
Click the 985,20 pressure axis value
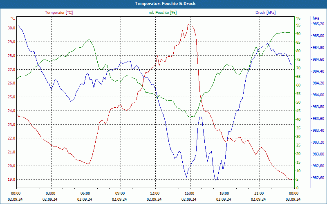pyautogui.click(x=319, y=24)
